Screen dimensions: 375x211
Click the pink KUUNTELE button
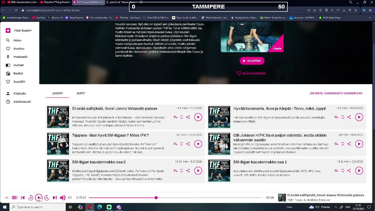point(252,61)
